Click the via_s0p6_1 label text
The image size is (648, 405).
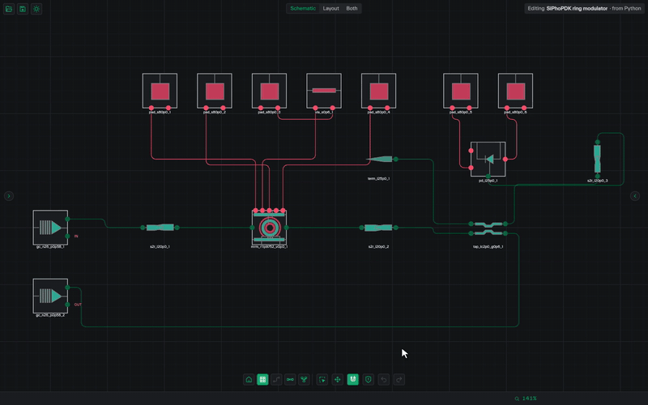tap(324, 112)
